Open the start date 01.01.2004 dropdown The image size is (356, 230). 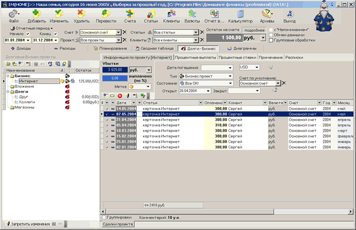click(x=28, y=40)
